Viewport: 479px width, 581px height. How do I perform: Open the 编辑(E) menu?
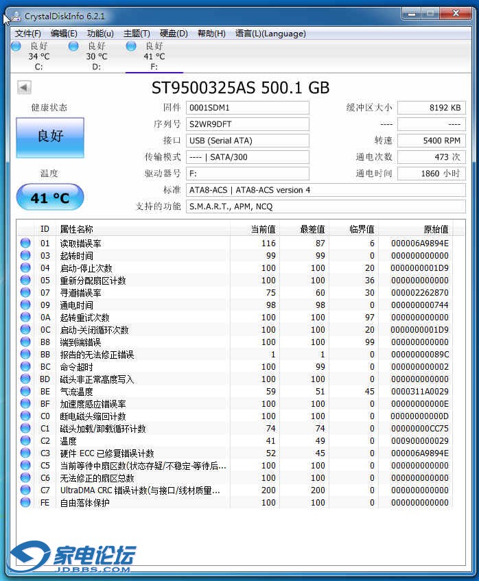click(64, 34)
